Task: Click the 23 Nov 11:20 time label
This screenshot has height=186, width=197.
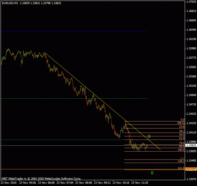Action: tap(140, 183)
